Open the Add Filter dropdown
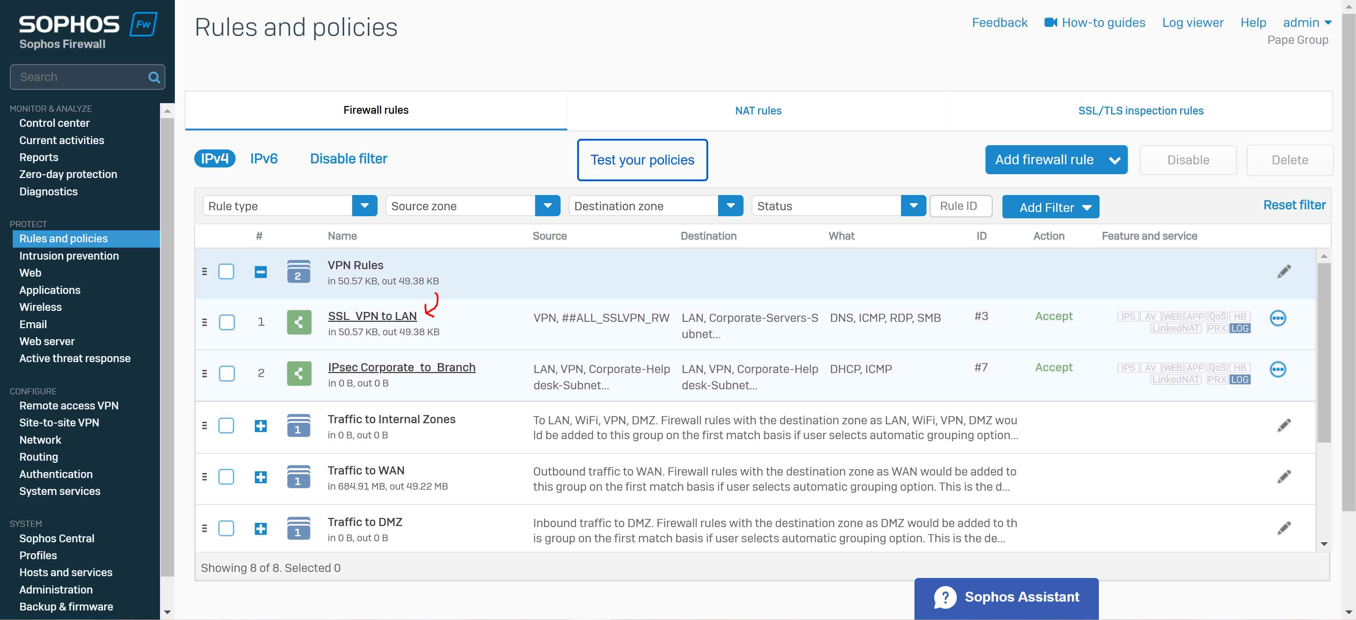The image size is (1356, 620). (1051, 207)
